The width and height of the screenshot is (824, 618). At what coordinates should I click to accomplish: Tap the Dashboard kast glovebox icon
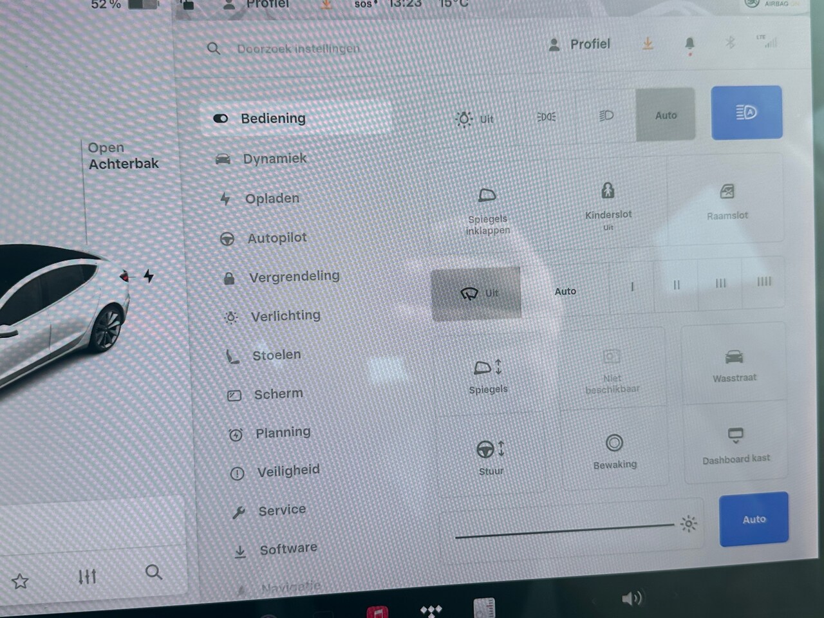click(735, 436)
